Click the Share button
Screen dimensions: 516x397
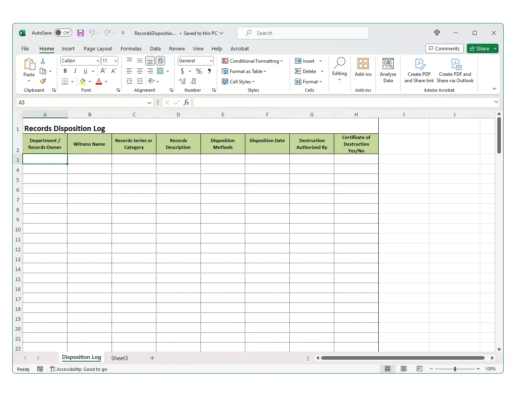[479, 48]
